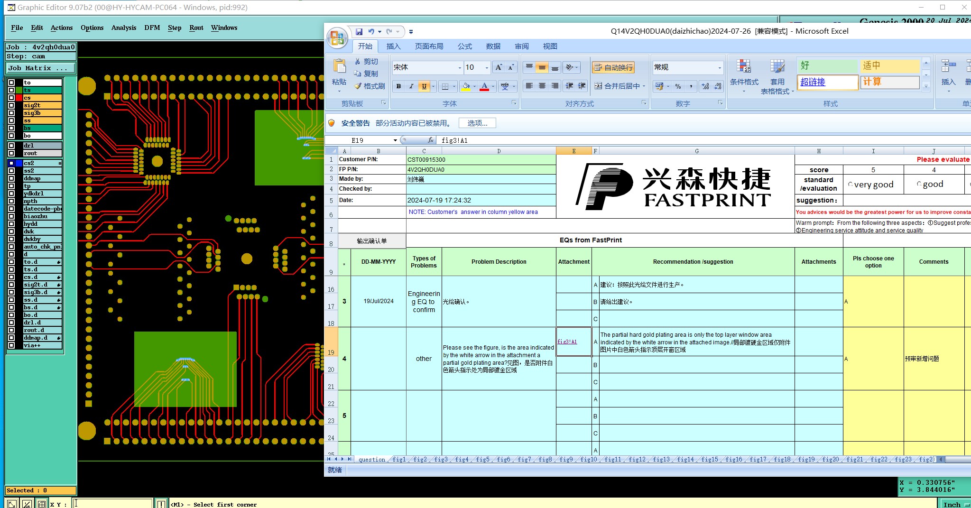Open font color dropdown arrow
Image resolution: width=971 pixels, height=508 pixels.
point(493,86)
